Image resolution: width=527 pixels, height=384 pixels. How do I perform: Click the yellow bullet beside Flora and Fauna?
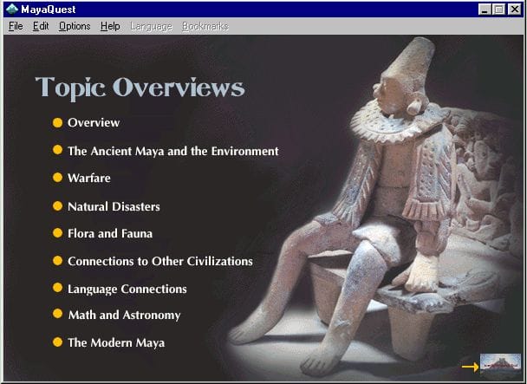(x=58, y=233)
